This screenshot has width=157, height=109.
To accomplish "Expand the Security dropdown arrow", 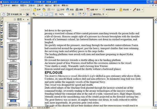I will coord(131,10).
